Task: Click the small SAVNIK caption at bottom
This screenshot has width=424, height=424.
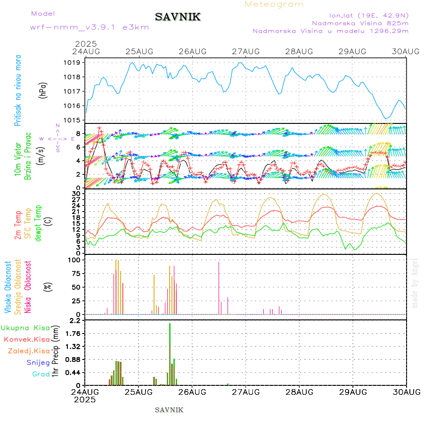Action: click(169, 410)
